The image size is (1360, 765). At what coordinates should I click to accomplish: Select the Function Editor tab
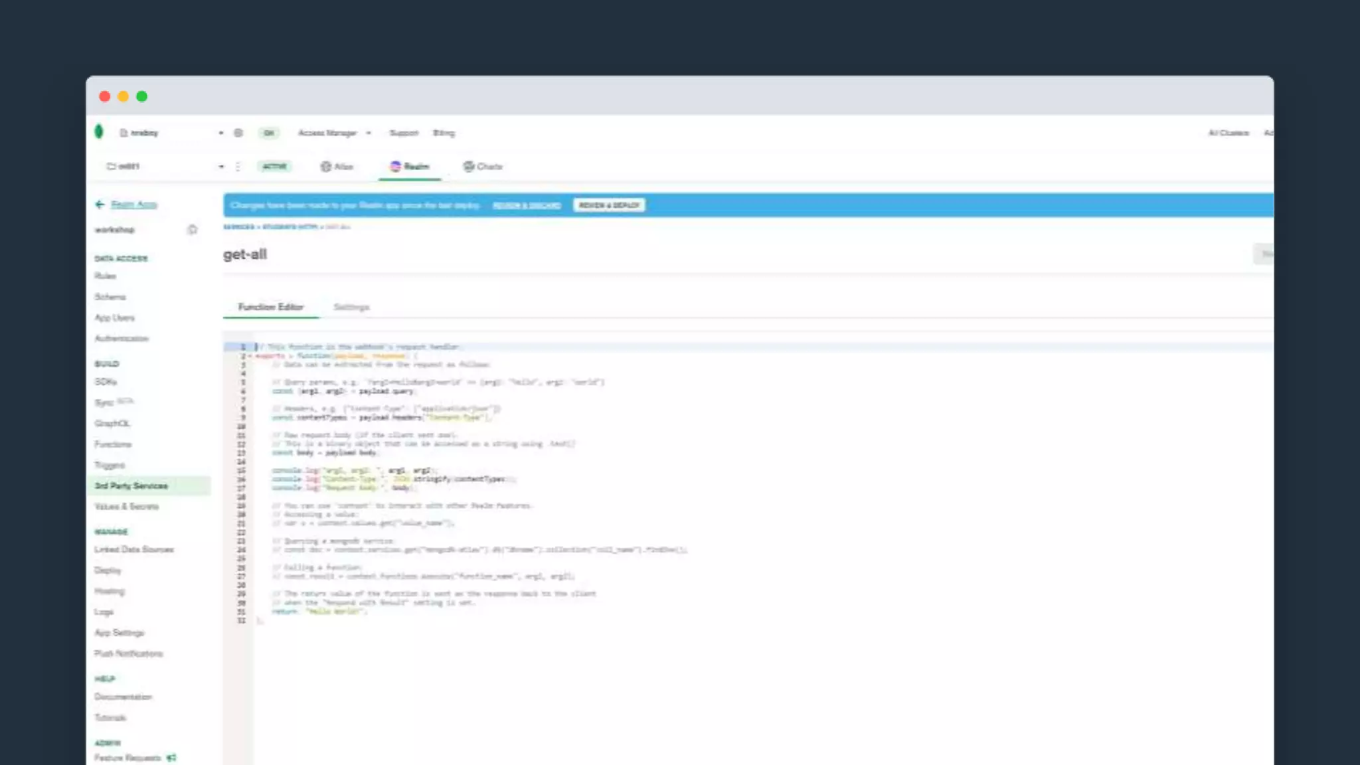click(x=271, y=307)
